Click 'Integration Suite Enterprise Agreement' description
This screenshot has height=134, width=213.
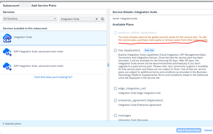coord(140,105)
